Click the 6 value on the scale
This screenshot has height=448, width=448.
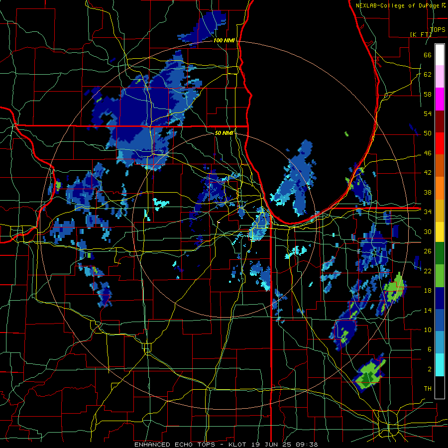(x=430, y=349)
